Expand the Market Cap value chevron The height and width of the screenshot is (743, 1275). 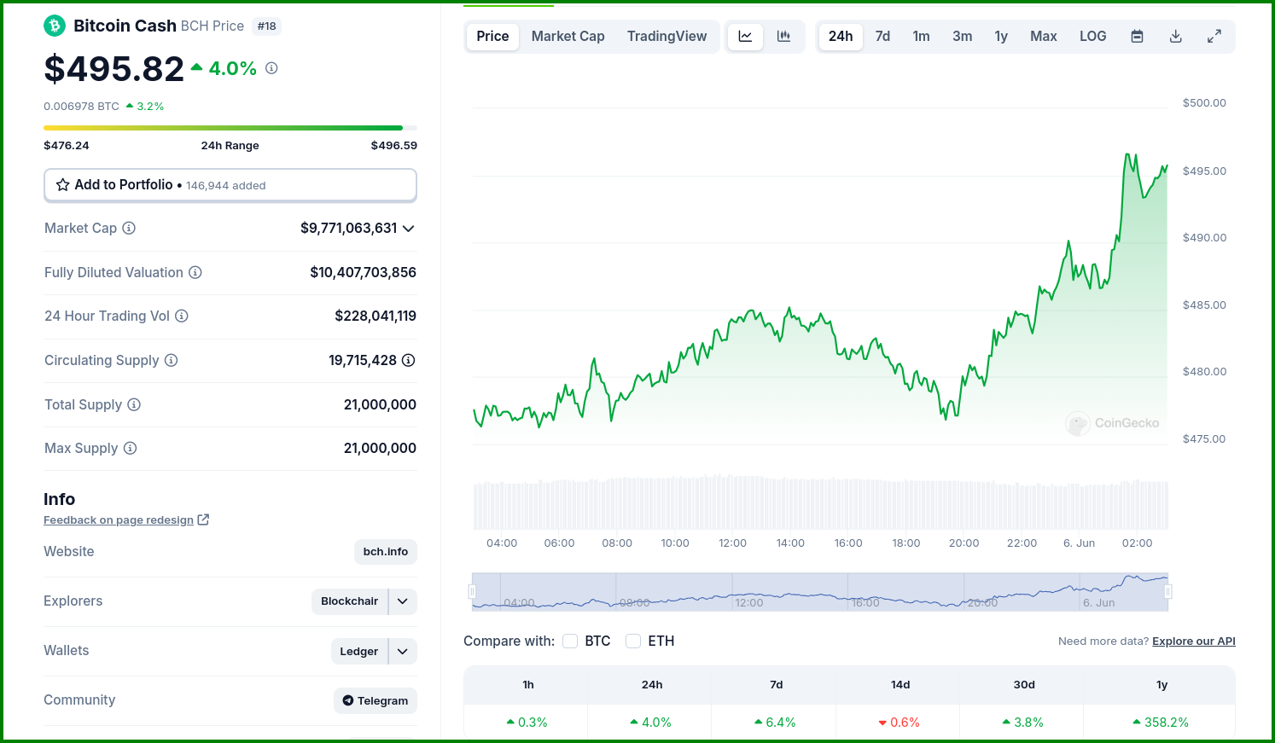[x=408, y=228]
